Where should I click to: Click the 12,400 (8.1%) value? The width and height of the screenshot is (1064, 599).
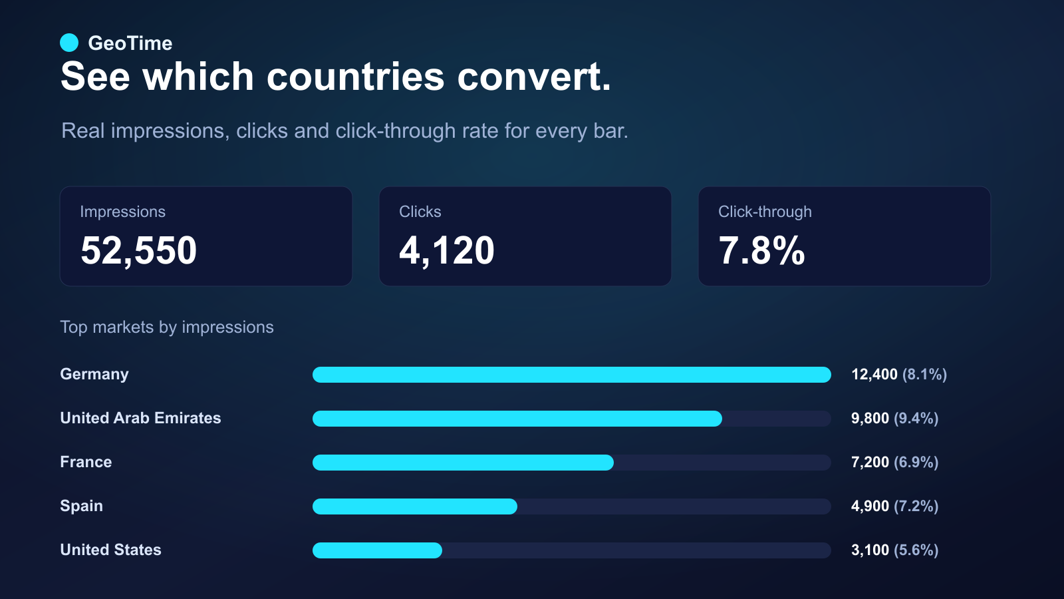[x=899, y=375]
